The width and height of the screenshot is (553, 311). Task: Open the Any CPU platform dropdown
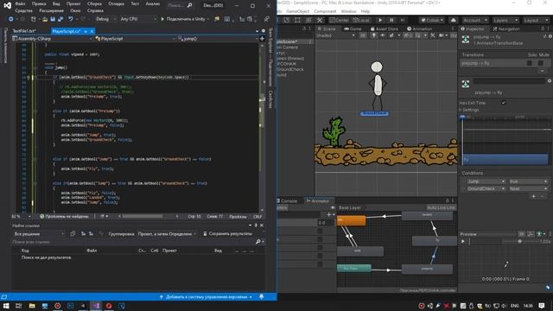coord(137,19)
